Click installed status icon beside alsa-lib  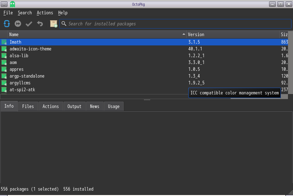point(4,56)
